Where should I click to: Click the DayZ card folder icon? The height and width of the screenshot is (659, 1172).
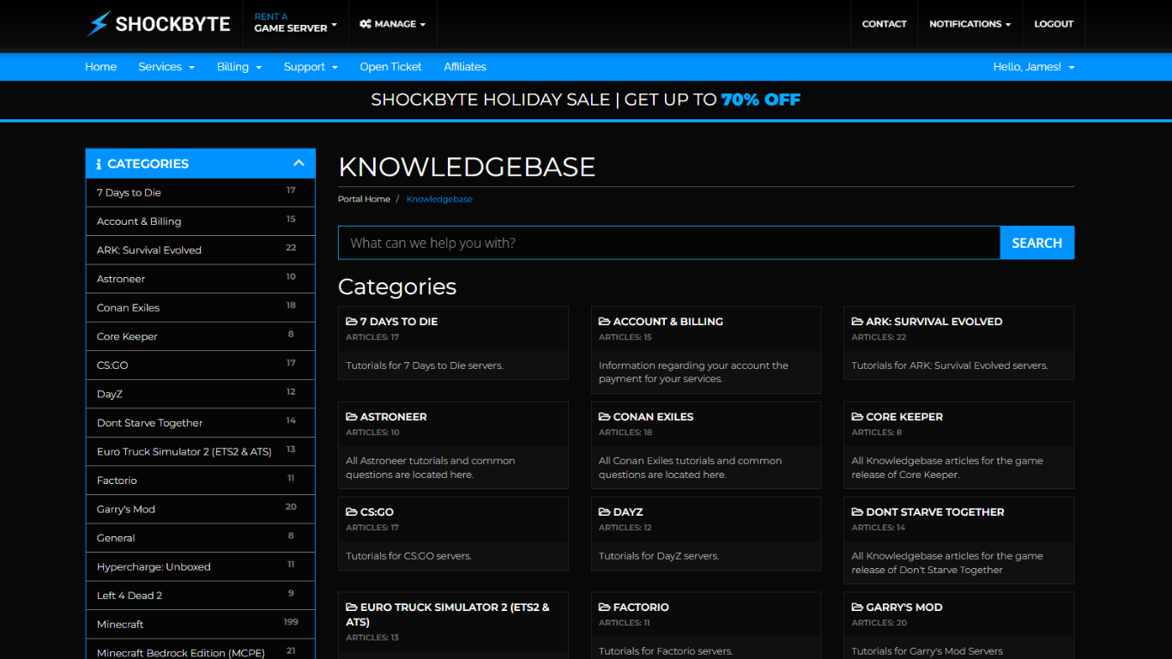point(605,512)
